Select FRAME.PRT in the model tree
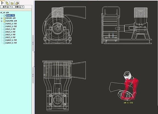 (x=10, y=15)
